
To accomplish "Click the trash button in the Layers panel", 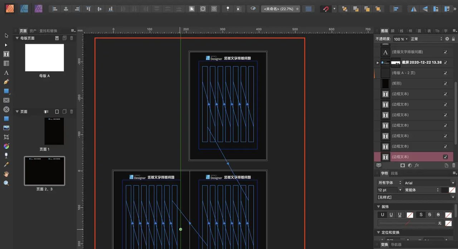I will pyautogui.click(x=454, y=165).
